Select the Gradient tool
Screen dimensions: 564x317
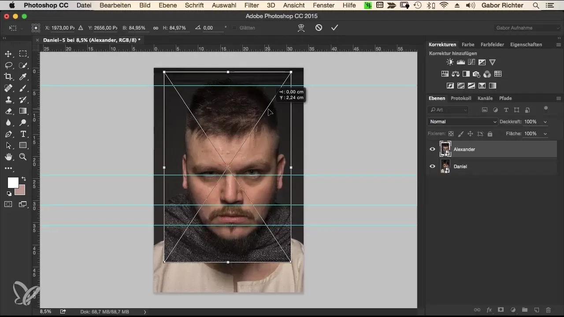coord(23,111)
